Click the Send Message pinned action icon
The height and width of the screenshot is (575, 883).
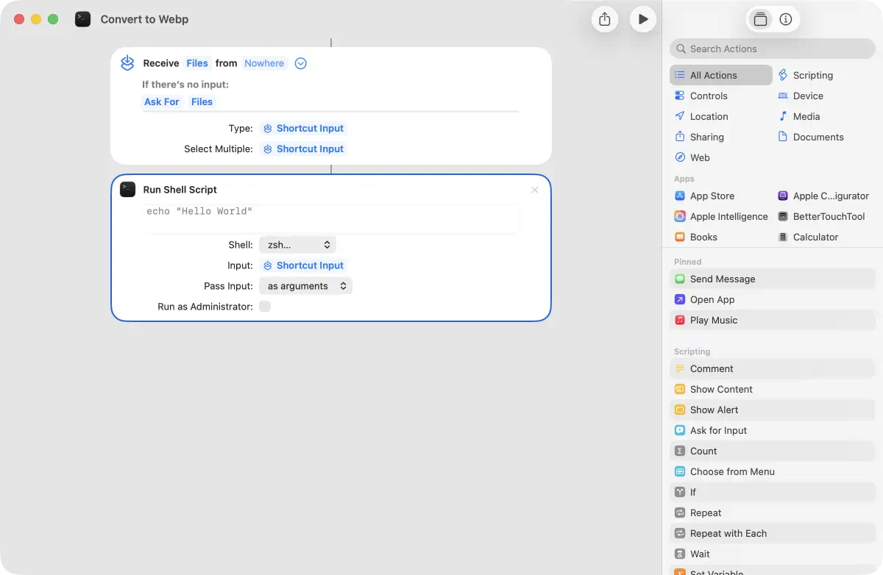(680, 279)
